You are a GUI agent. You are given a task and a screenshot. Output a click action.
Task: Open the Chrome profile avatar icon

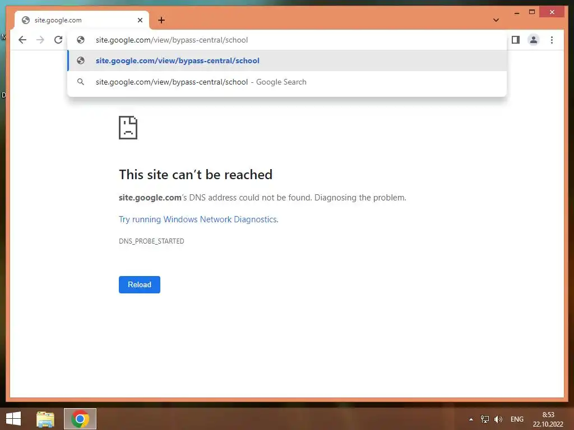(534, 40)
